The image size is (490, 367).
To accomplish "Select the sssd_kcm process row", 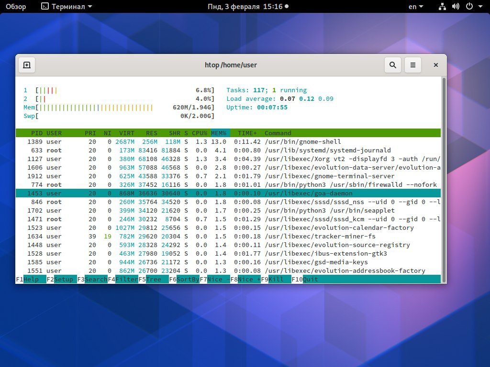I will click(x=228, y=219).
